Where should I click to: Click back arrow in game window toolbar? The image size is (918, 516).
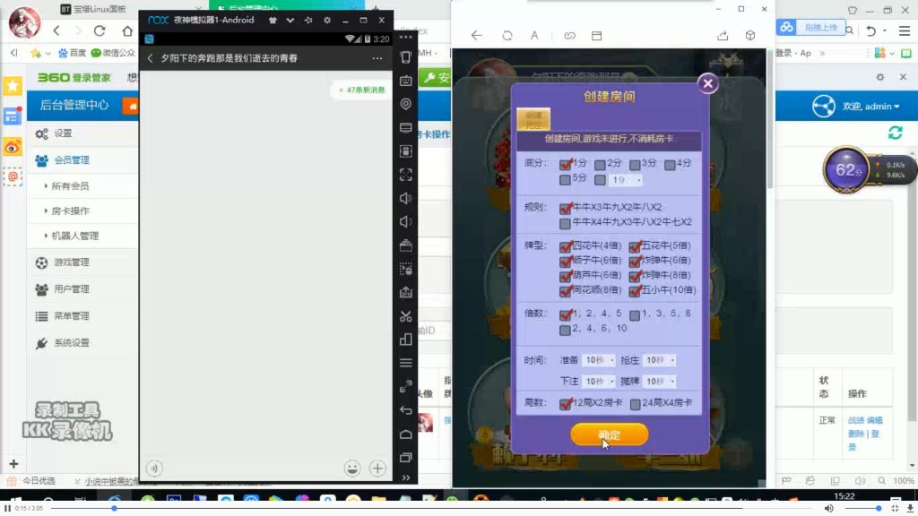tap(477, 36)
